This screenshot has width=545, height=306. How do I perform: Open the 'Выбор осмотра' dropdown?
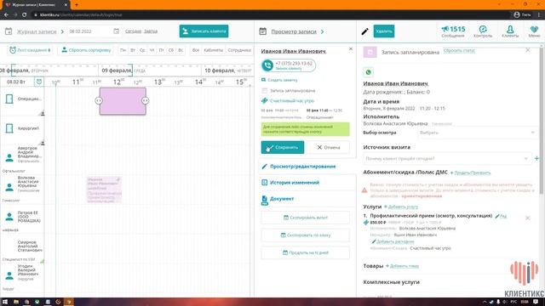[x=477, y=133]
